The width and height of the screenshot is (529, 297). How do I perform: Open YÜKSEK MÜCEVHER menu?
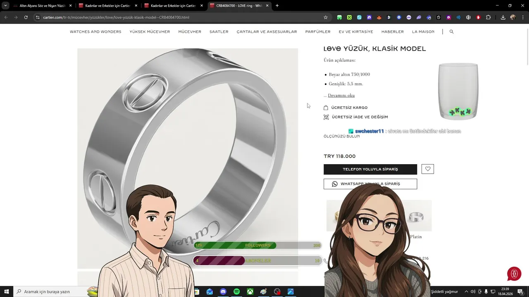(x=150, y=32)
